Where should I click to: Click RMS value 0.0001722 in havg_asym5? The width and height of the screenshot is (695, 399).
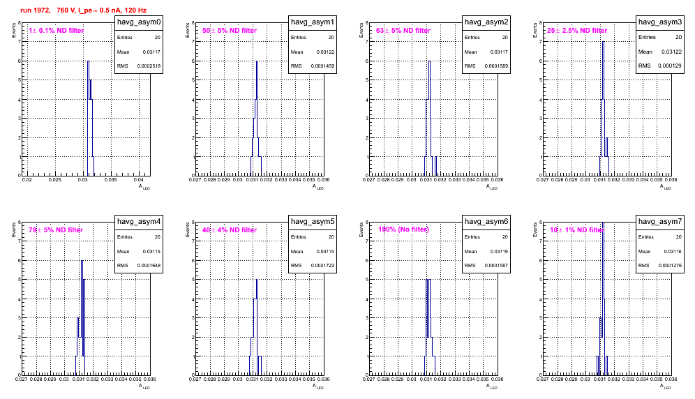322,266
